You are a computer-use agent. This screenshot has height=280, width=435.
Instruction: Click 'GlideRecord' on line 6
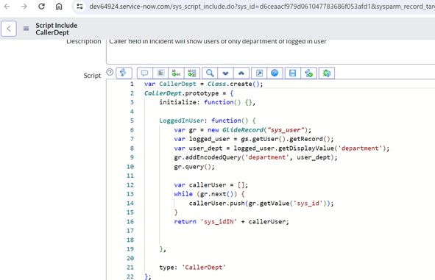[243, 130]
